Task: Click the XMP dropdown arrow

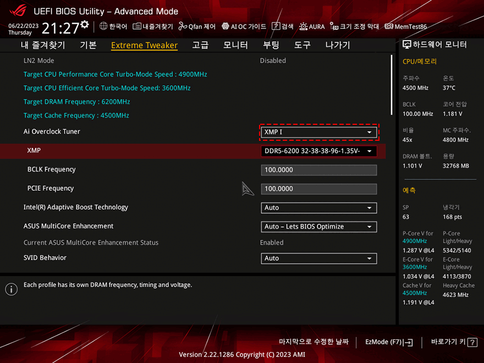Action: (369, 151)
